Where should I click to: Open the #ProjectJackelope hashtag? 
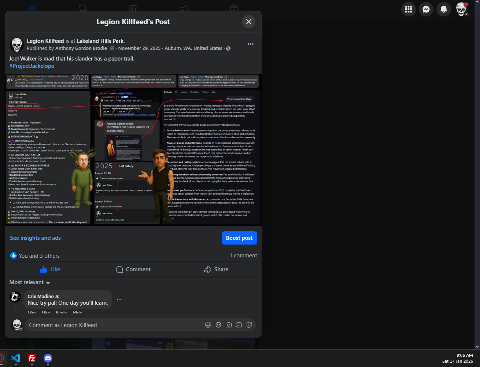click(32, 66)
